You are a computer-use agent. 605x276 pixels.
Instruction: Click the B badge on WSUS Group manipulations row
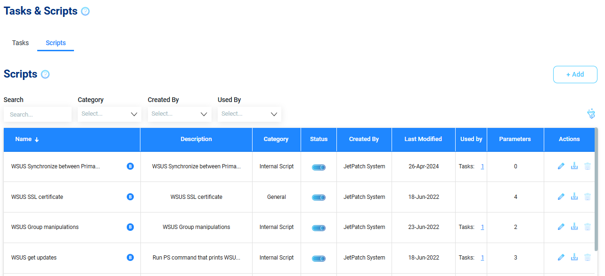(x=130, y=227)
